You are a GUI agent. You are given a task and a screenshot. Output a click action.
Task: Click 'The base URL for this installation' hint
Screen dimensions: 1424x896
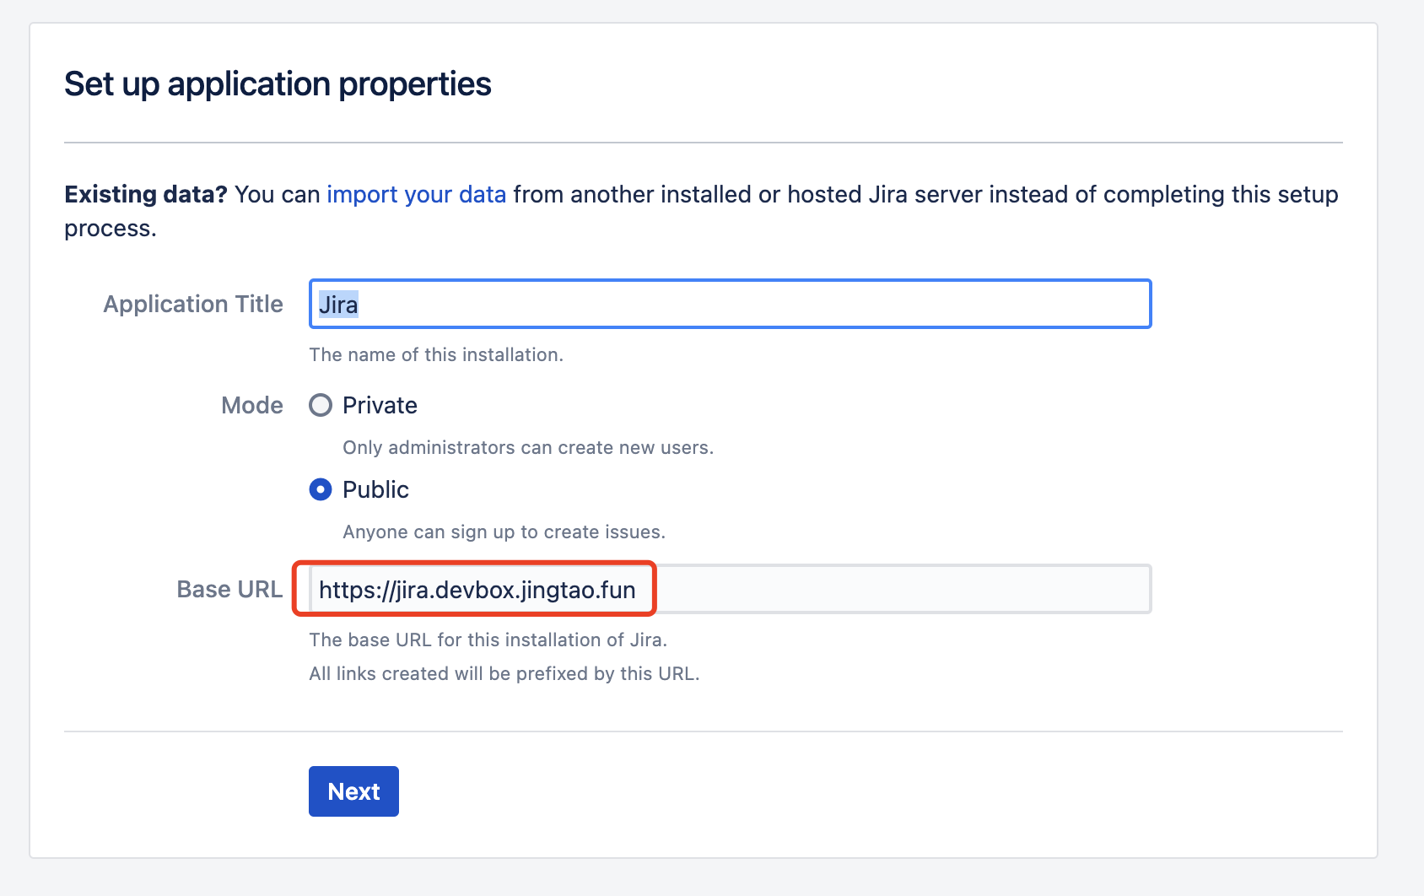(488, 640)
